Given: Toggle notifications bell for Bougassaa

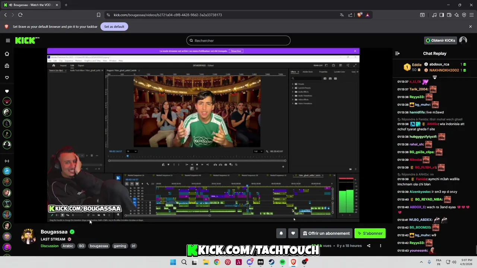Looking at the screenshot, I should point(281,233).
